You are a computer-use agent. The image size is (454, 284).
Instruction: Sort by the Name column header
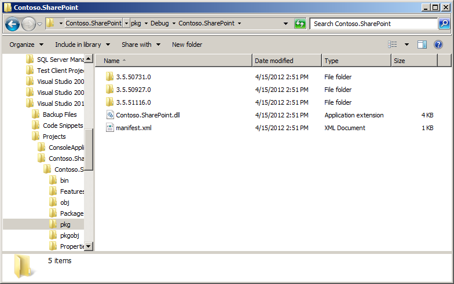(x=174, y=60)
